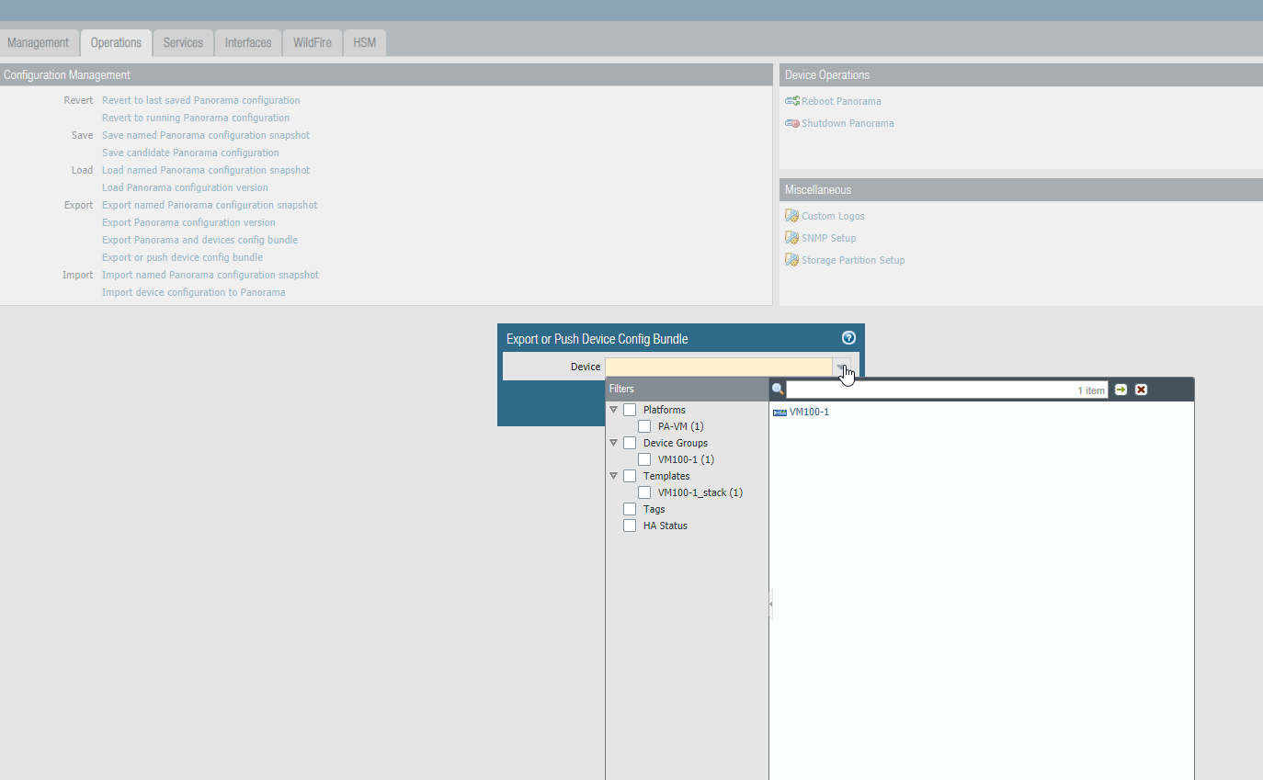Open the Services tab
Image resolution: width=1263 pixels, height=780 pixels.
183,43
